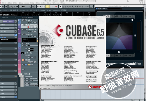The image size is (146, 101).
Task: Solo the MIDI 01 track
Action: [x=26, y=34]
